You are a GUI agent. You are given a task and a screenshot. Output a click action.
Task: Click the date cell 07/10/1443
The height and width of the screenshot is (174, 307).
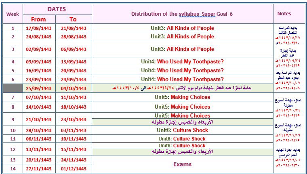(x=39, y=97)
